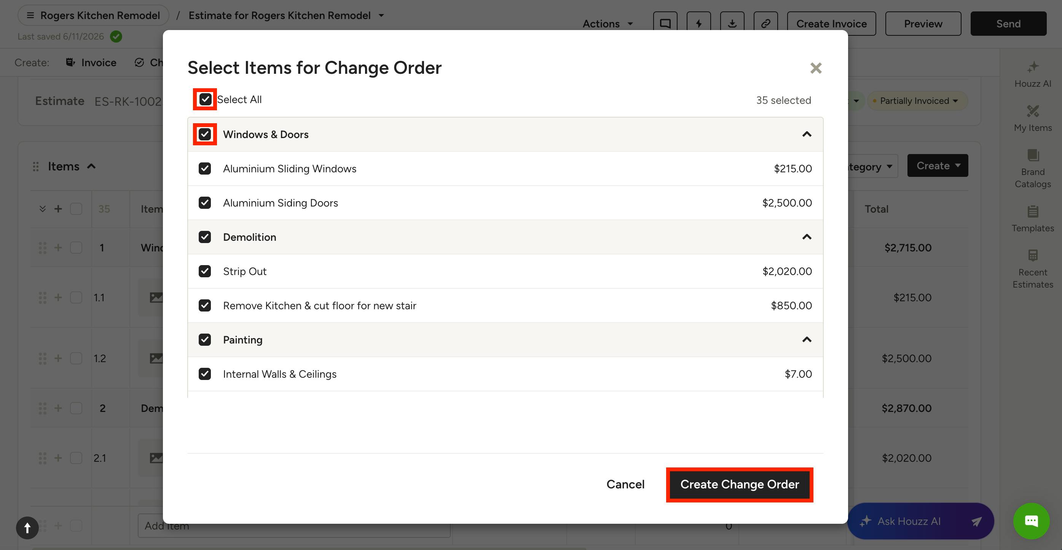Collapse the Windows & Doors section
The width and height of the screenshot is (1062, 550).
[x=806, y=134]
